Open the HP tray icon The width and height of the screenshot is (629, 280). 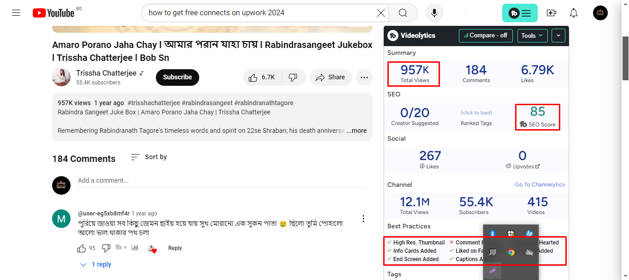pyautogui.click(x=529, y=233)
